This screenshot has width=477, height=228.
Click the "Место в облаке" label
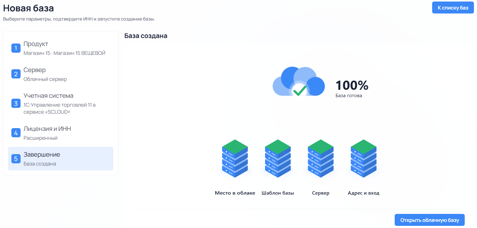pos(235,193)
